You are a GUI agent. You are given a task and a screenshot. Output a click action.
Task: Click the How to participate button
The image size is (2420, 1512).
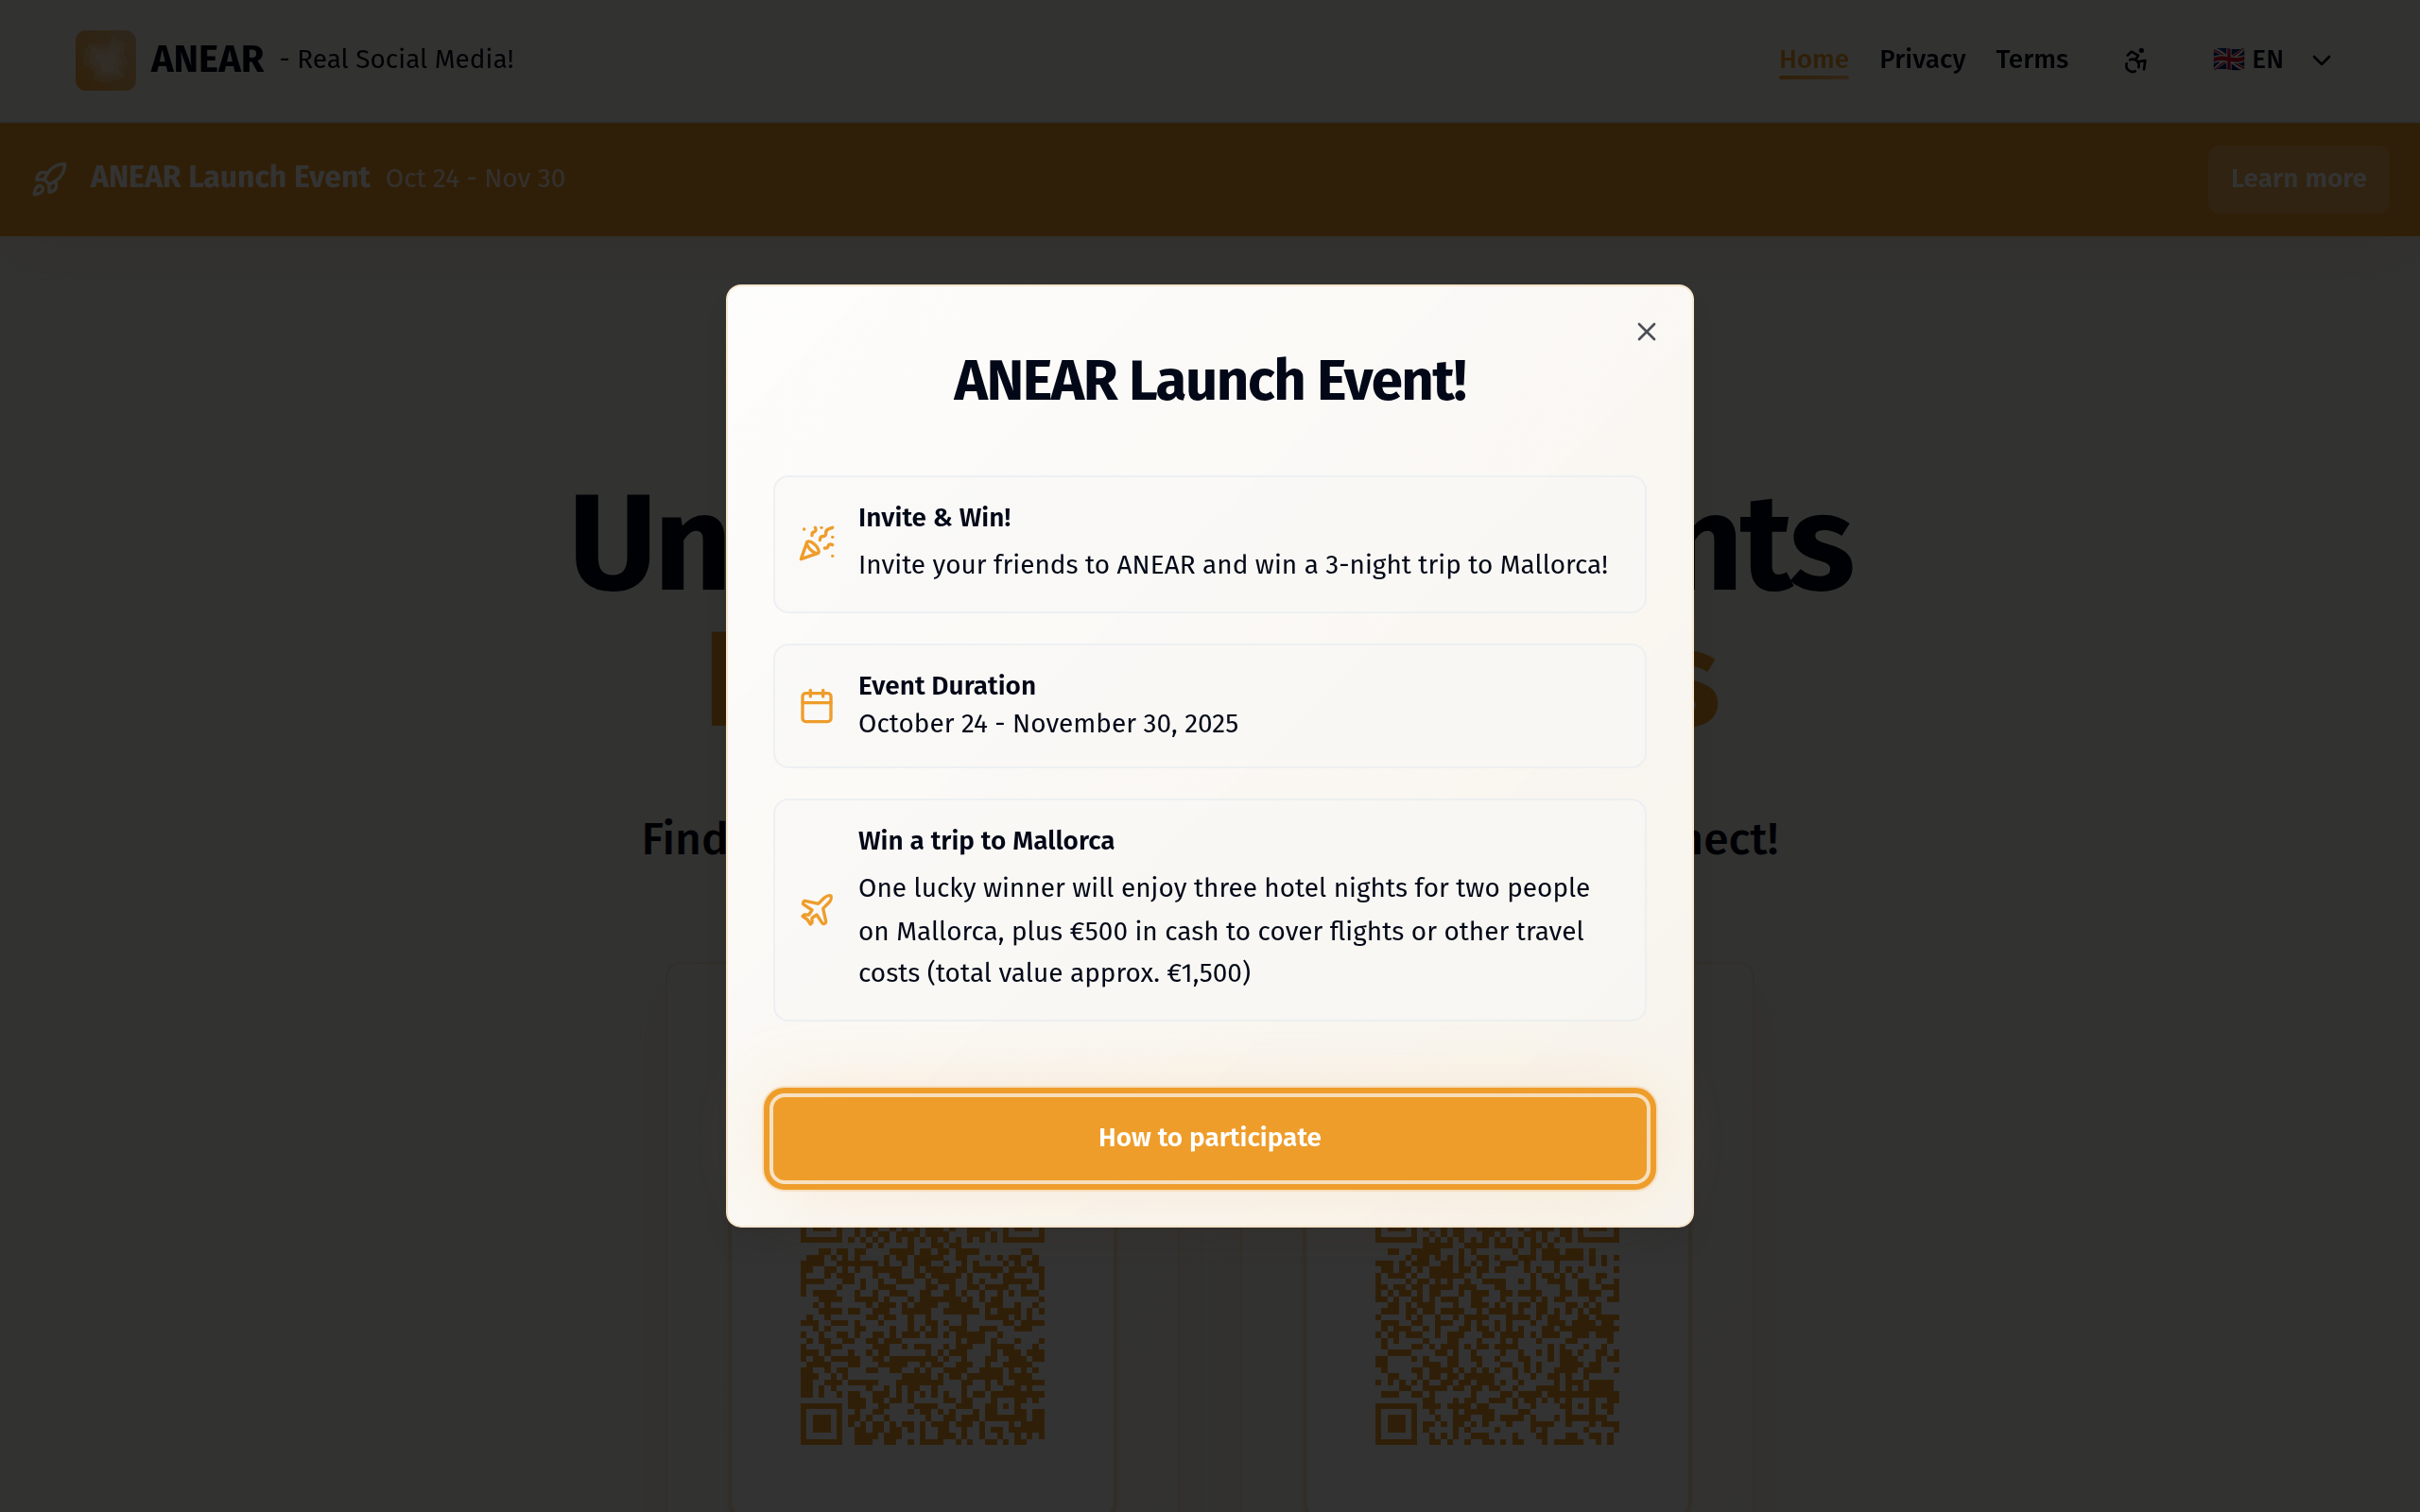pos(1209,1138)
